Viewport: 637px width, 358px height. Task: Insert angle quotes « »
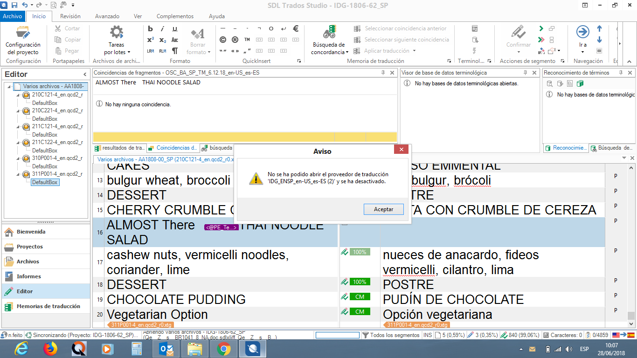click(235, 51)
